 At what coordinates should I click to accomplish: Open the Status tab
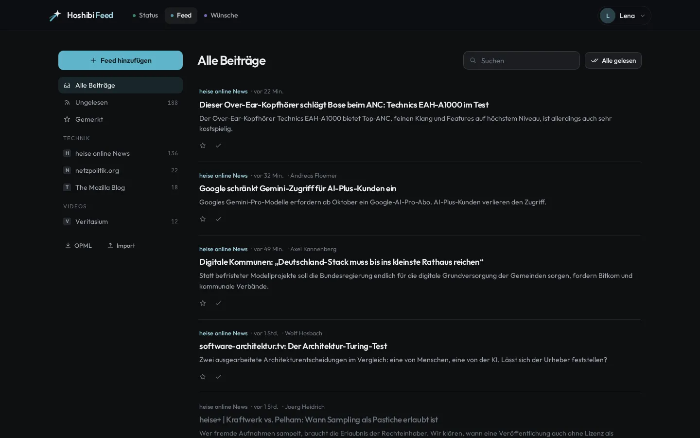pyautogui.click(x=145, y=16)
